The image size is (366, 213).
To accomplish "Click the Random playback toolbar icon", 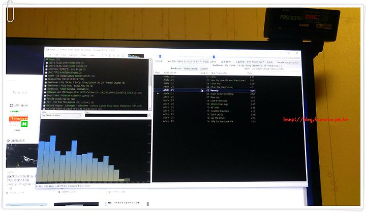I will coord(123,55).
